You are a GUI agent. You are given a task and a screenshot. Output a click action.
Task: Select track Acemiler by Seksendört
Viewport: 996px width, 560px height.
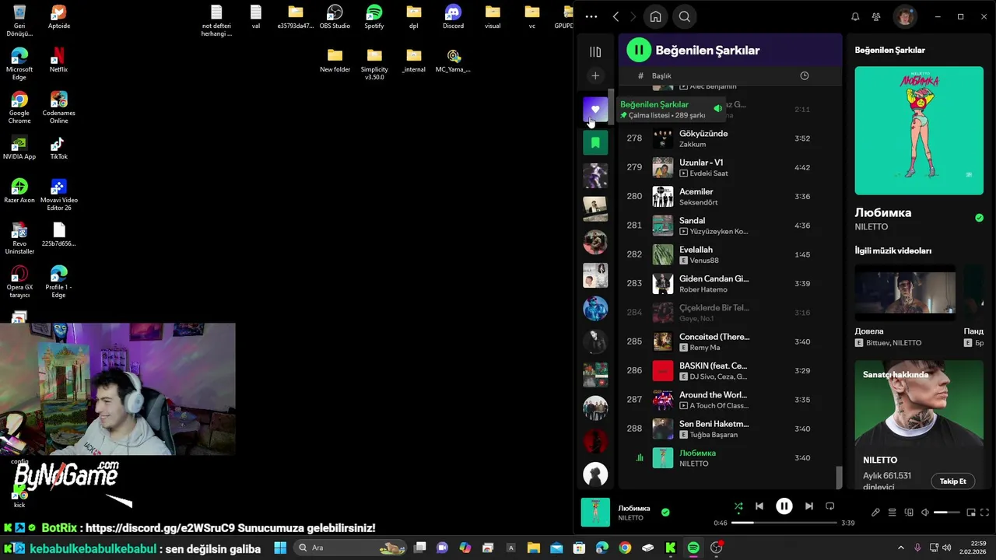(728, 197)
